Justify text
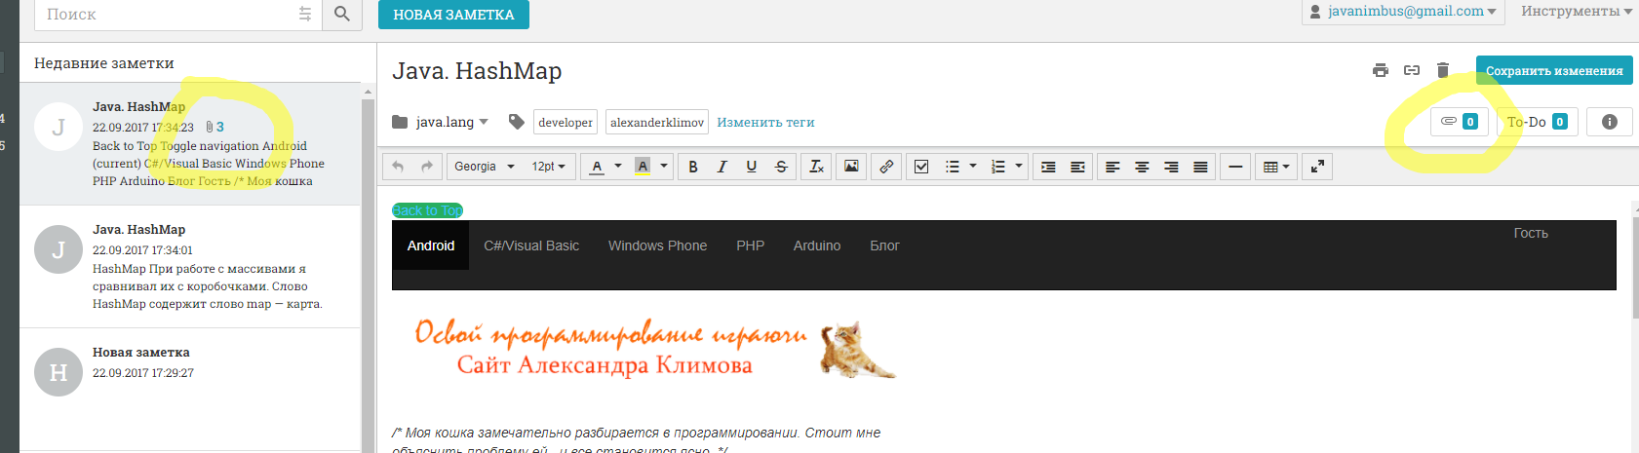The height and width of the screenshot is (453, 1639). coord(1200,167)
